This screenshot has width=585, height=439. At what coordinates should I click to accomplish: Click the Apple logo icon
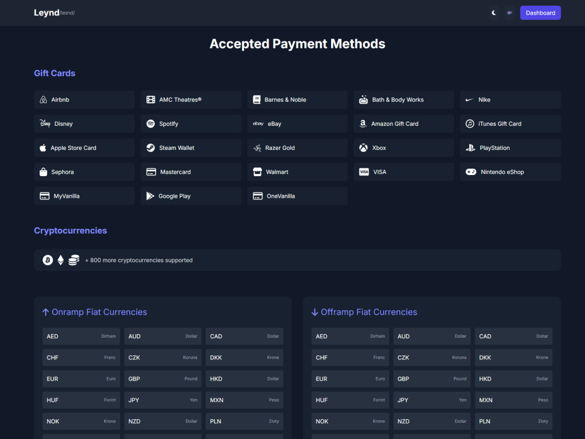pyautogui.click(x=43, y=148)
